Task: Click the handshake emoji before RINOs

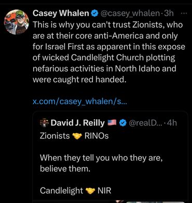Action: point(77,136)
